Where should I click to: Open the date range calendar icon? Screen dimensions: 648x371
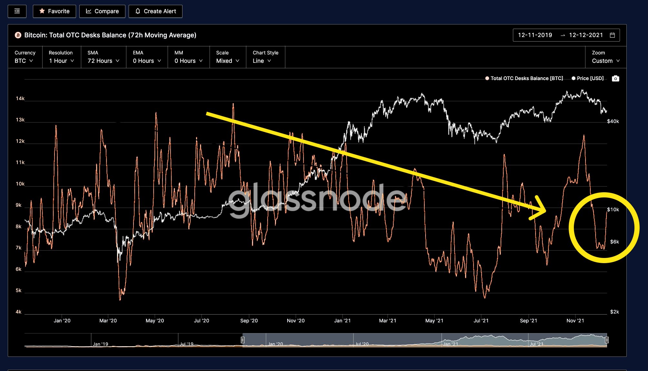point(612,35)
